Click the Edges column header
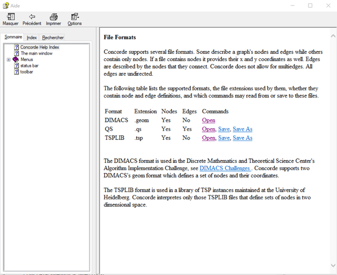 [189, 111]
